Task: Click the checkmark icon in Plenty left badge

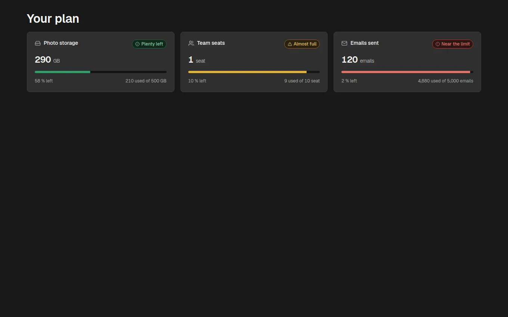Action: pyautogui.click(x=137, y=44)
